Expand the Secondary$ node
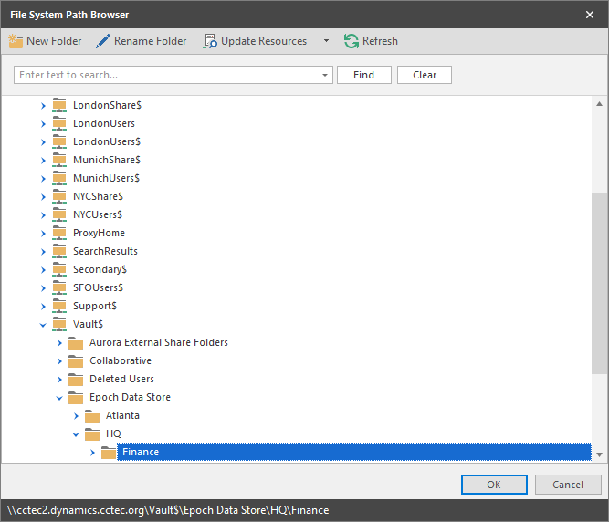This screenshot has width=609, height=522. pos(43,270)
